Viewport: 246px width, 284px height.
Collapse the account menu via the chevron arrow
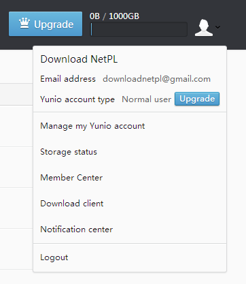(217, 27)
